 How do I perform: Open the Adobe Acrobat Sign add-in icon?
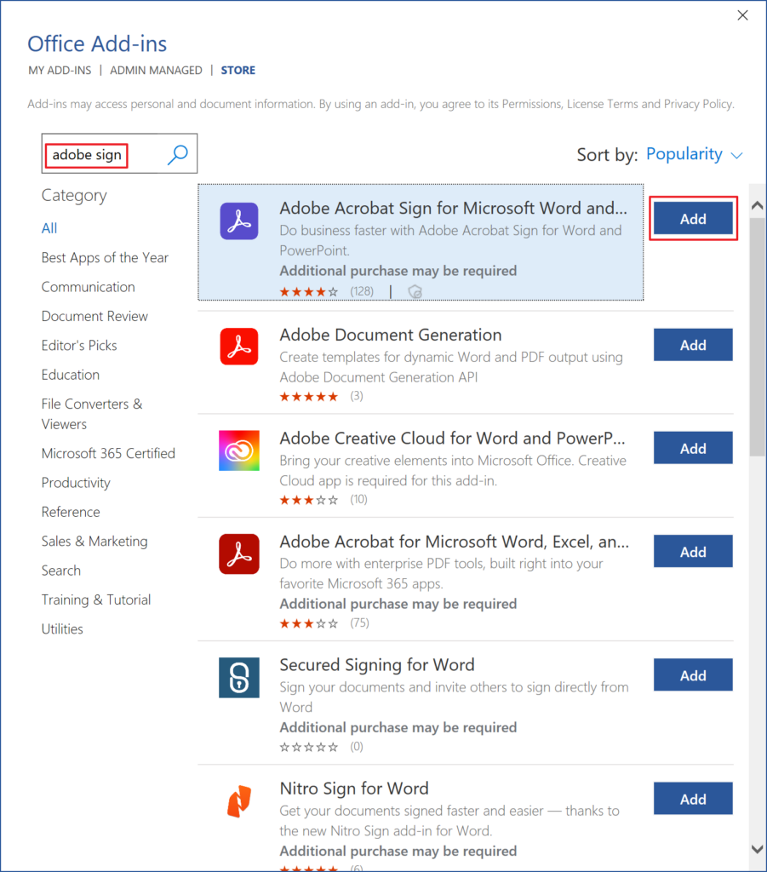pyautogui.click(x=239, y=221)
